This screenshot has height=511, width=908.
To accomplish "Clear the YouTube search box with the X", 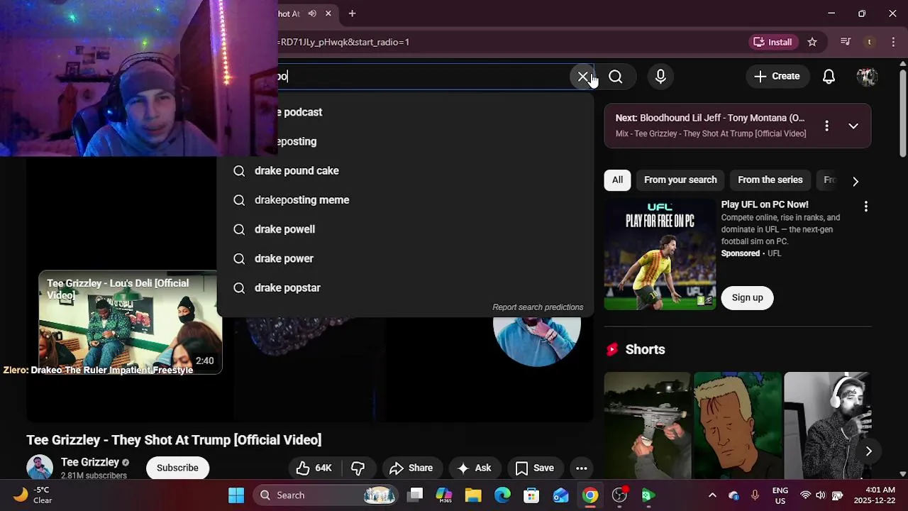I will pyautogui.click(x=582, y=77).
